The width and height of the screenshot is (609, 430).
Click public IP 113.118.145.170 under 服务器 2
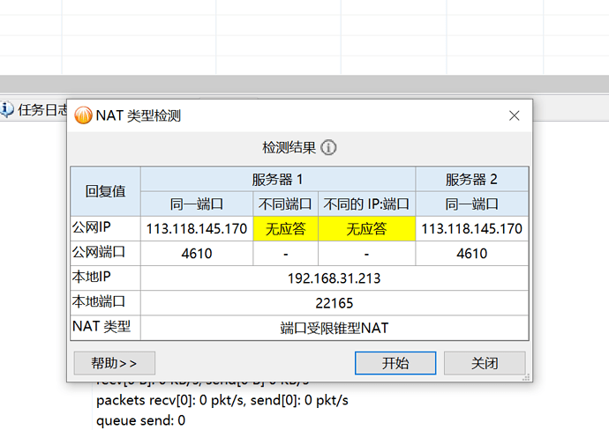472,229
